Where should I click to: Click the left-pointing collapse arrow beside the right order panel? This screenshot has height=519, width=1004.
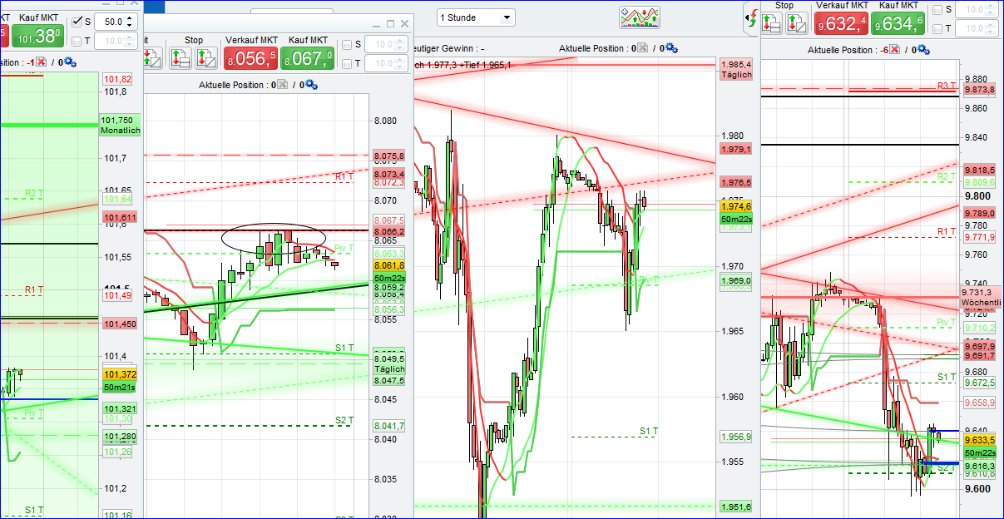(x=747, y=17)
